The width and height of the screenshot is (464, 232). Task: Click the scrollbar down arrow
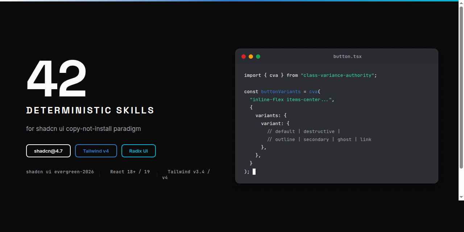pyautogui.click(x=461, y=197)
